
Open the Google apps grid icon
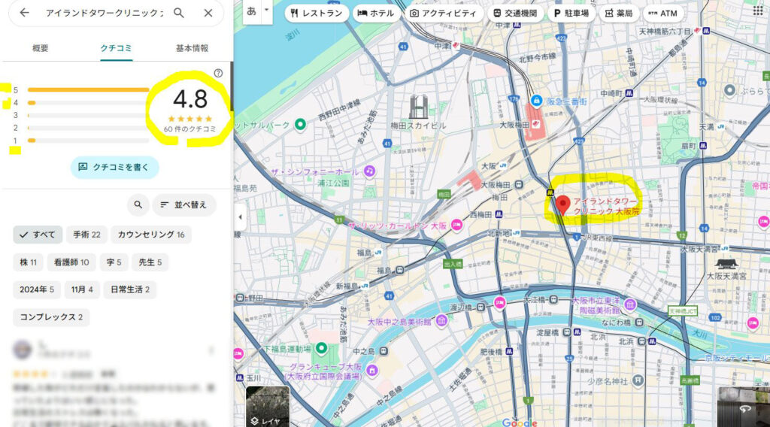tap(758, 11)
